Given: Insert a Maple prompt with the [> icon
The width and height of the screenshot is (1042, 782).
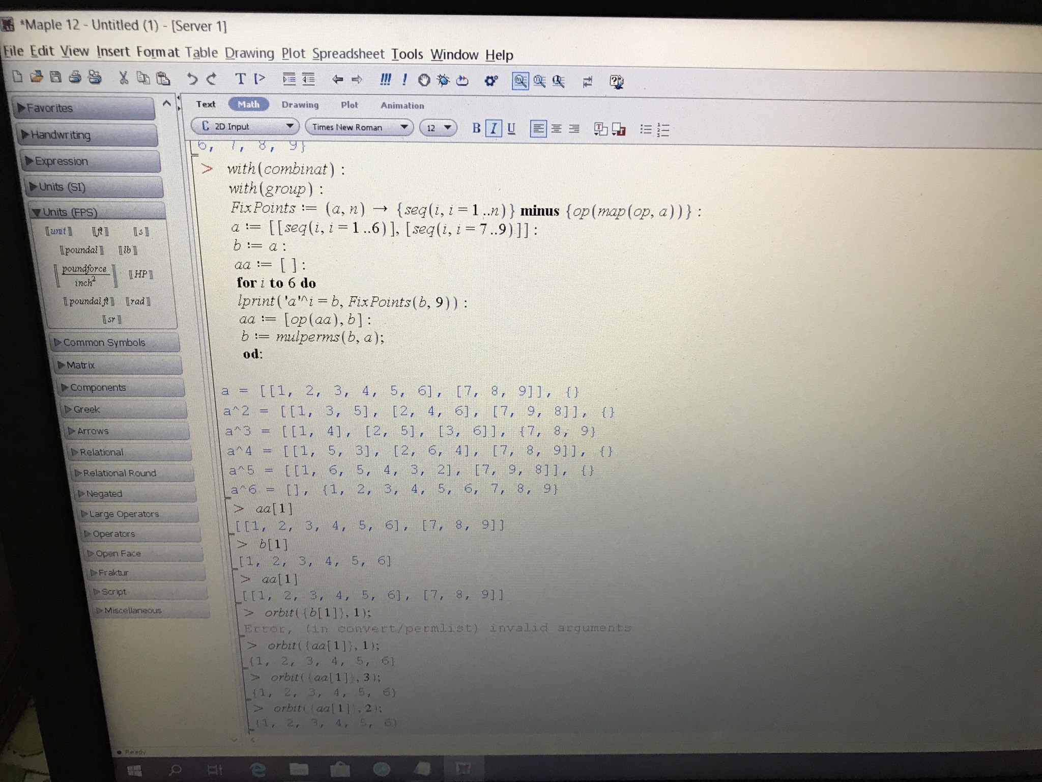Looking at the screenshot, I should [x=259, y=79].
